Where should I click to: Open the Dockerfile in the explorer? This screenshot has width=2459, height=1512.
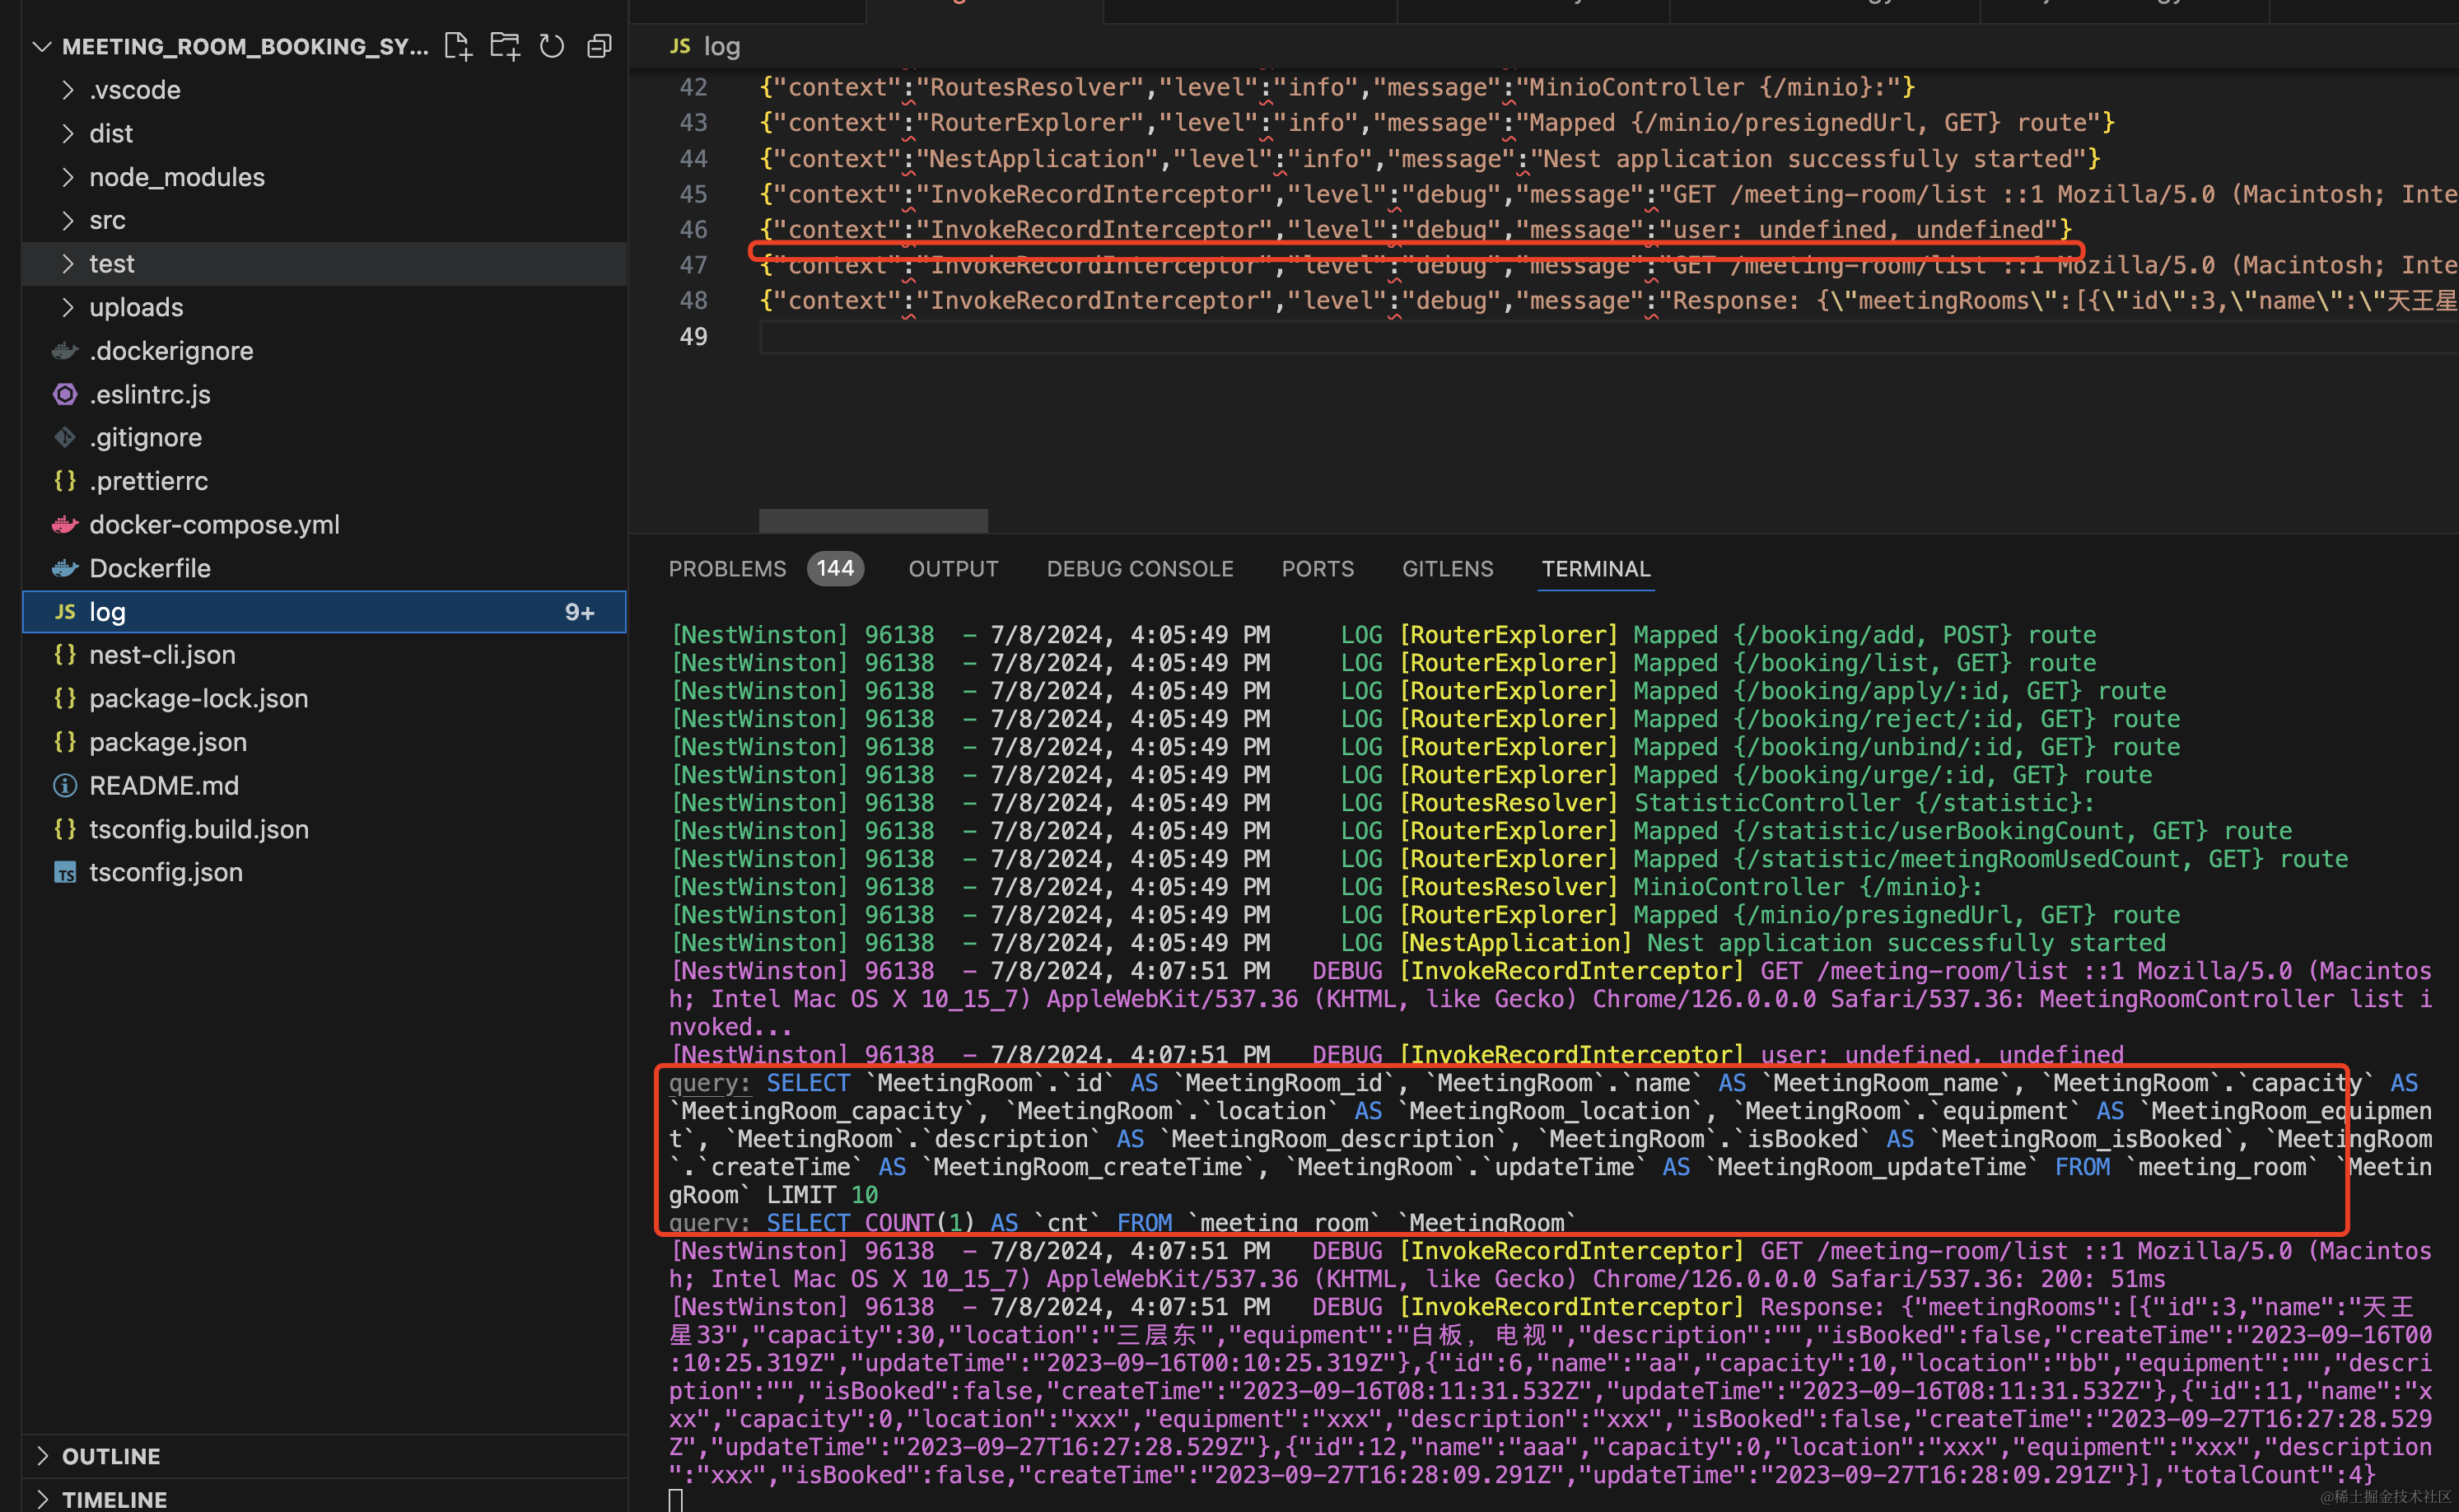click(x=150, y=568)
